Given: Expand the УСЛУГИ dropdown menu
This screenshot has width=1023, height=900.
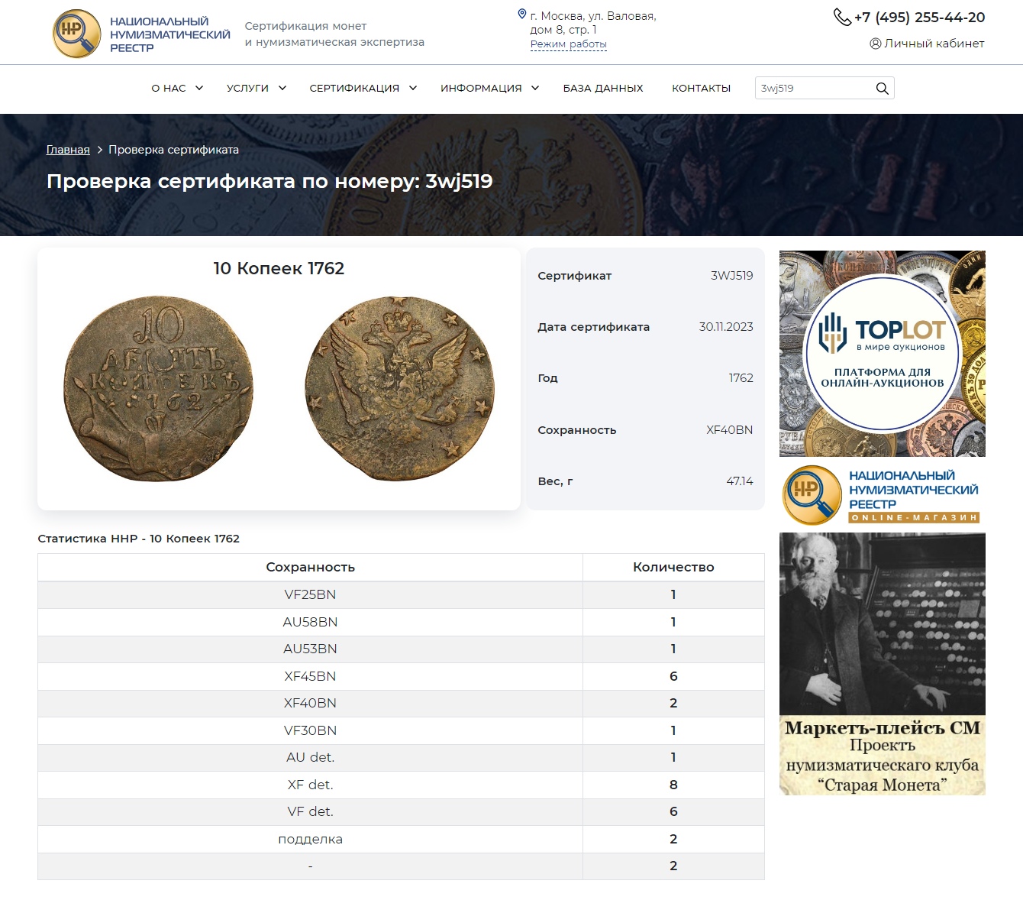Looking at the screenshot, I should click(x=257, y=89).
